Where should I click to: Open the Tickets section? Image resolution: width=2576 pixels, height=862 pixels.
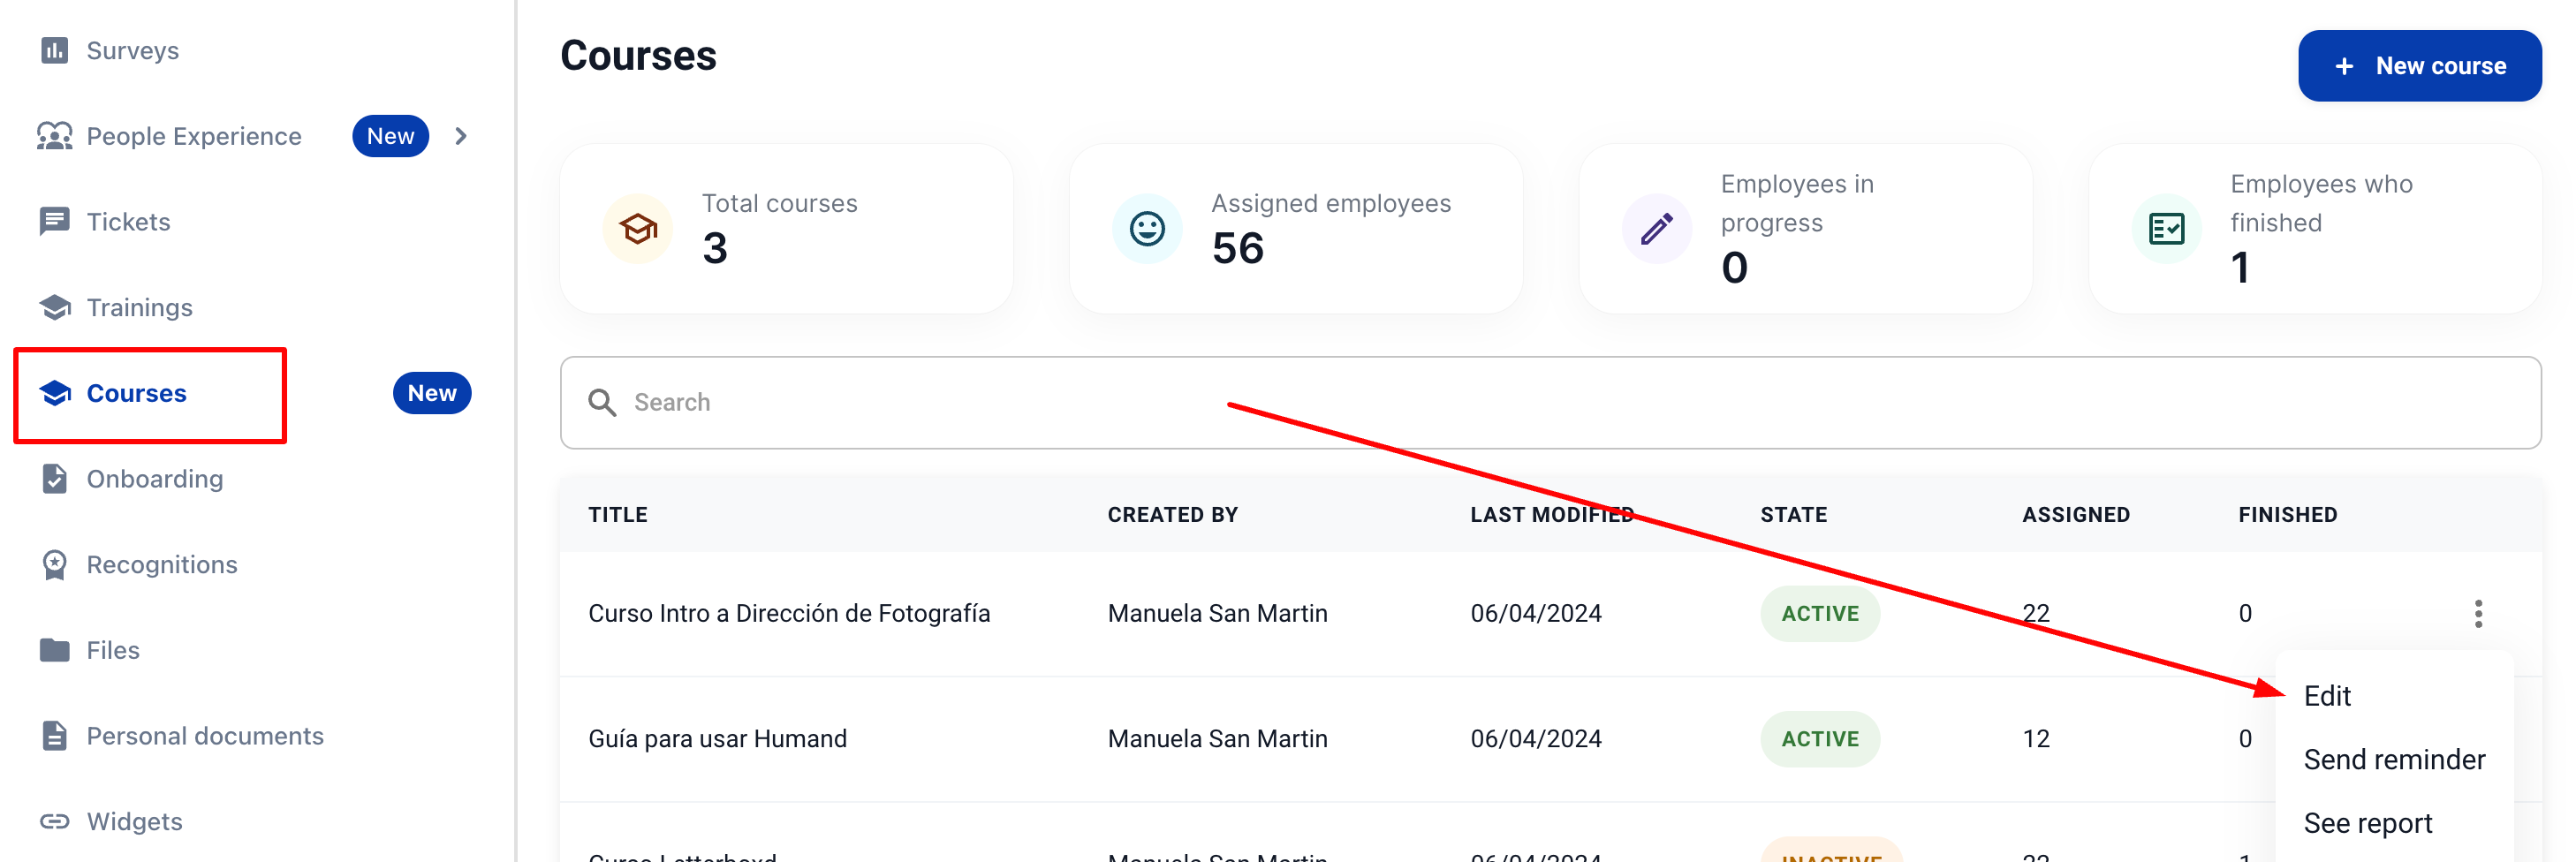click(x=128, y=221)
